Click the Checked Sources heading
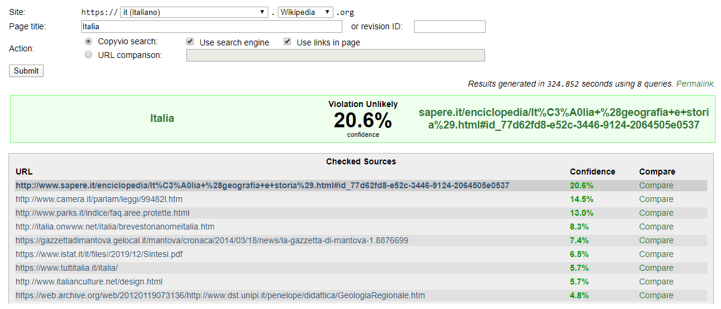The height and width of the screenshot is (309, 721). (361, 161)
